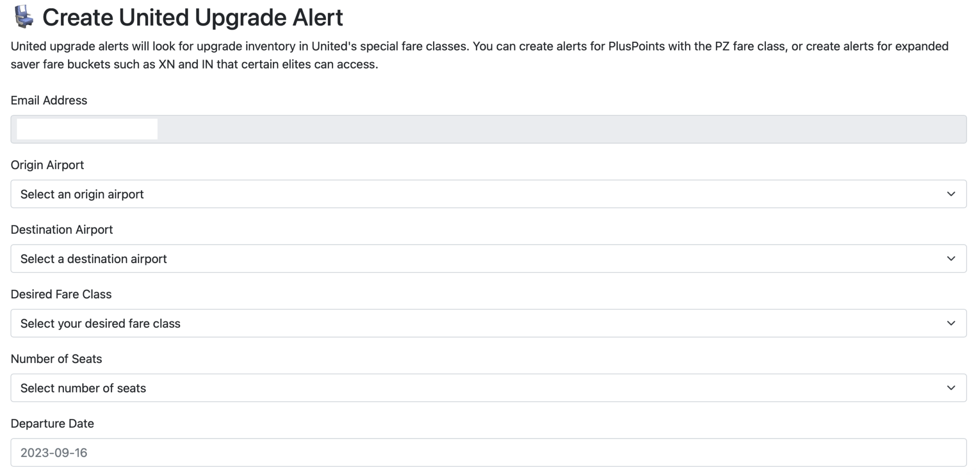
Task: Click the chevron on the Number of Seats selector
Action: 951,388
